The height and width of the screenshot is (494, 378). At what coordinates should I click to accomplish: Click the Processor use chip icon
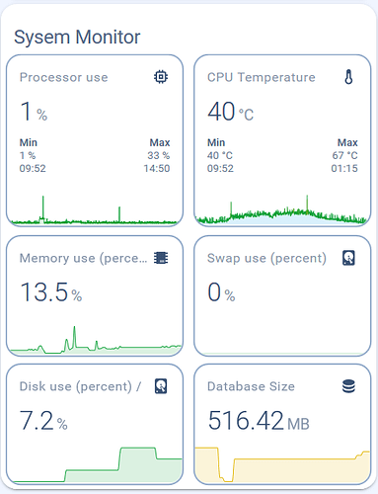click(161, 77)
